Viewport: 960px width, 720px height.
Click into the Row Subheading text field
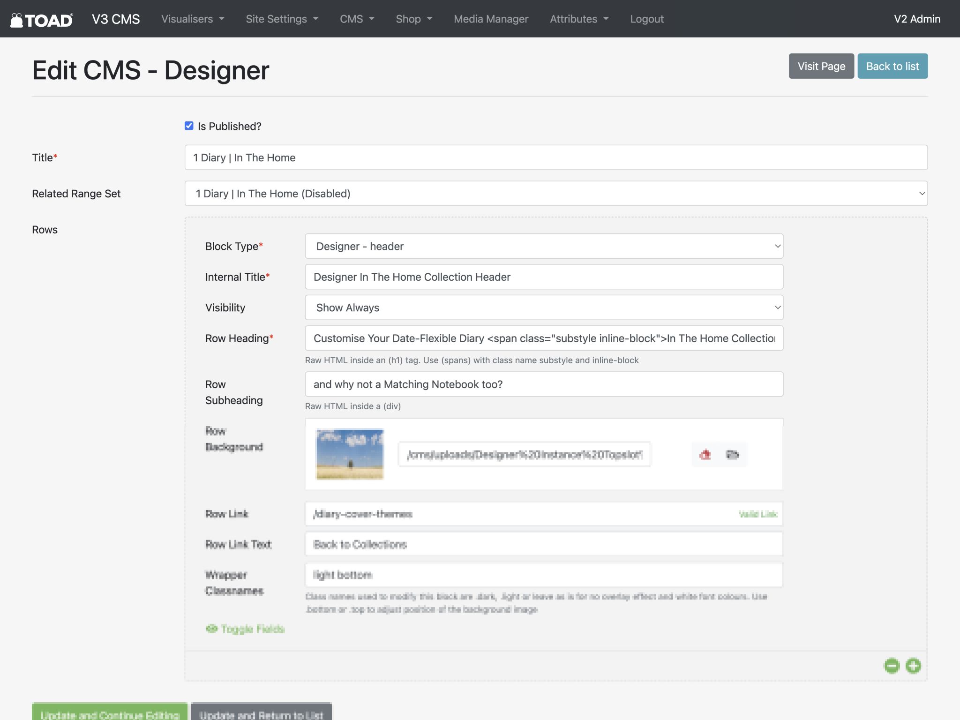point(544,384)
